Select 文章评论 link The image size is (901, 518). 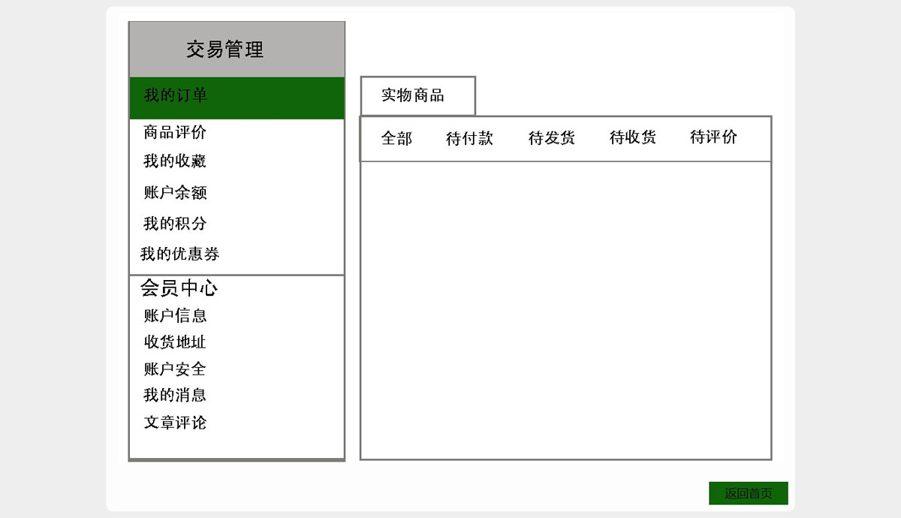tap(175, 422)
